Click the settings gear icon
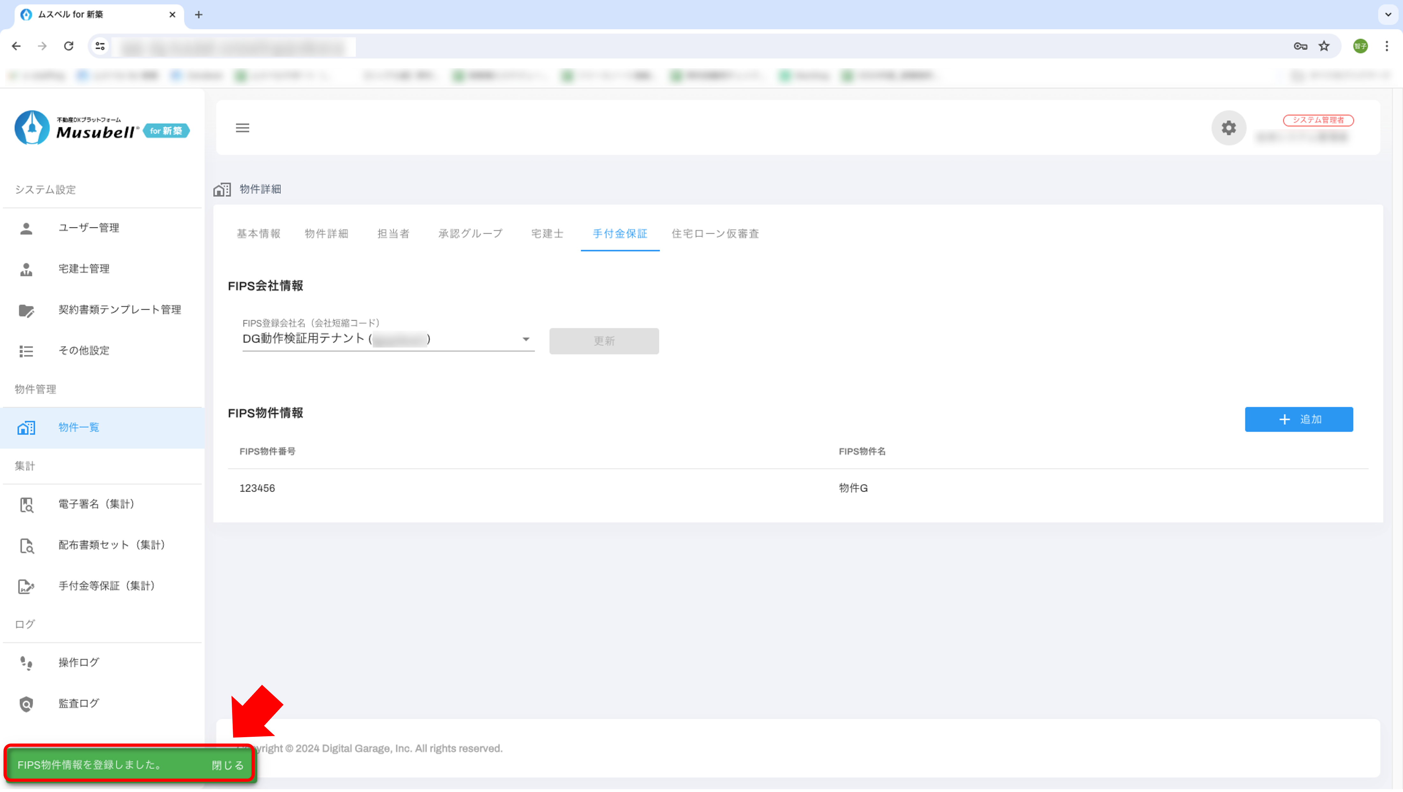This screenshot has height=792, width=1403. (1228, 128)
